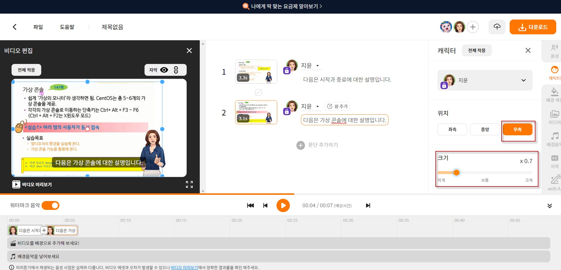The height and width of the screenshot is (270, 561).
Task: Skip to the previous scene
Action: 265,205
